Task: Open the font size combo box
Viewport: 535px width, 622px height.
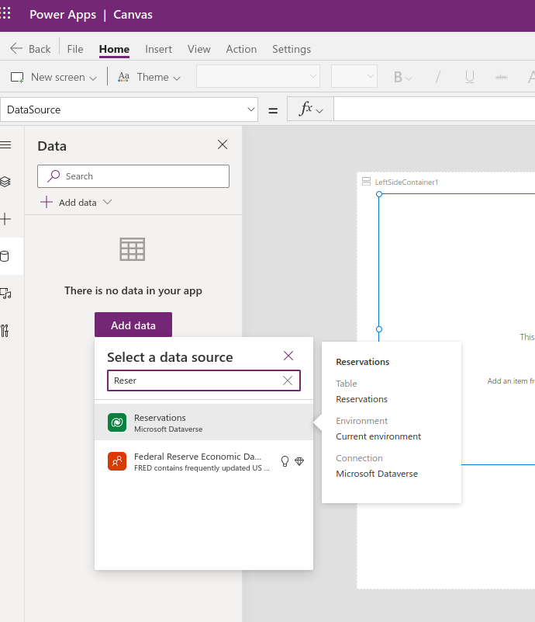Action: (x=354, y=76)
